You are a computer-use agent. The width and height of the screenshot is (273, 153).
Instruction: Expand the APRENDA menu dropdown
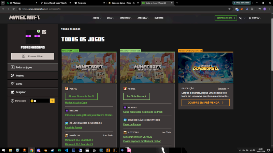(x=143, y=18)
